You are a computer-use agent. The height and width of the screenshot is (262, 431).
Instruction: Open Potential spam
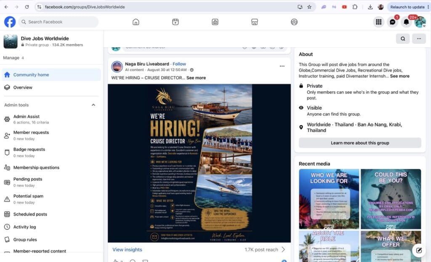click(51, 199)
